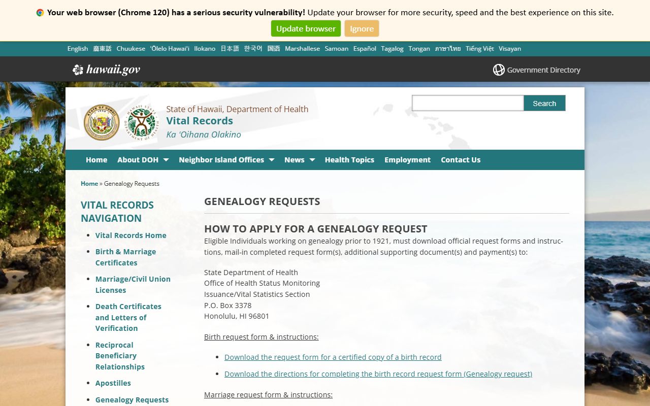Screen dimensions: 650x406
Task: Select the ʻŌlelo Hawaiʻi language link
Action: click(x=170, y=49)
